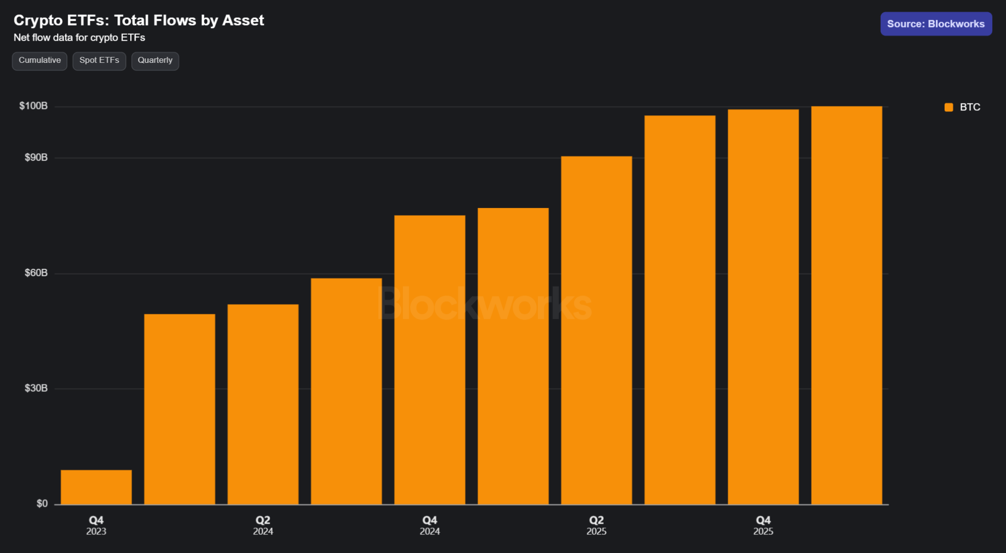Click the Q4 2025 bar

tap(763, 307)
